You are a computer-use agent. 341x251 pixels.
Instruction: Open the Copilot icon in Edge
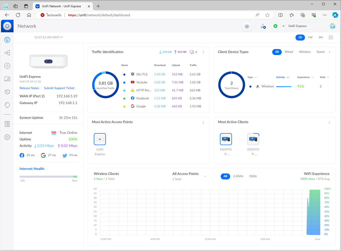coord(335,15)
